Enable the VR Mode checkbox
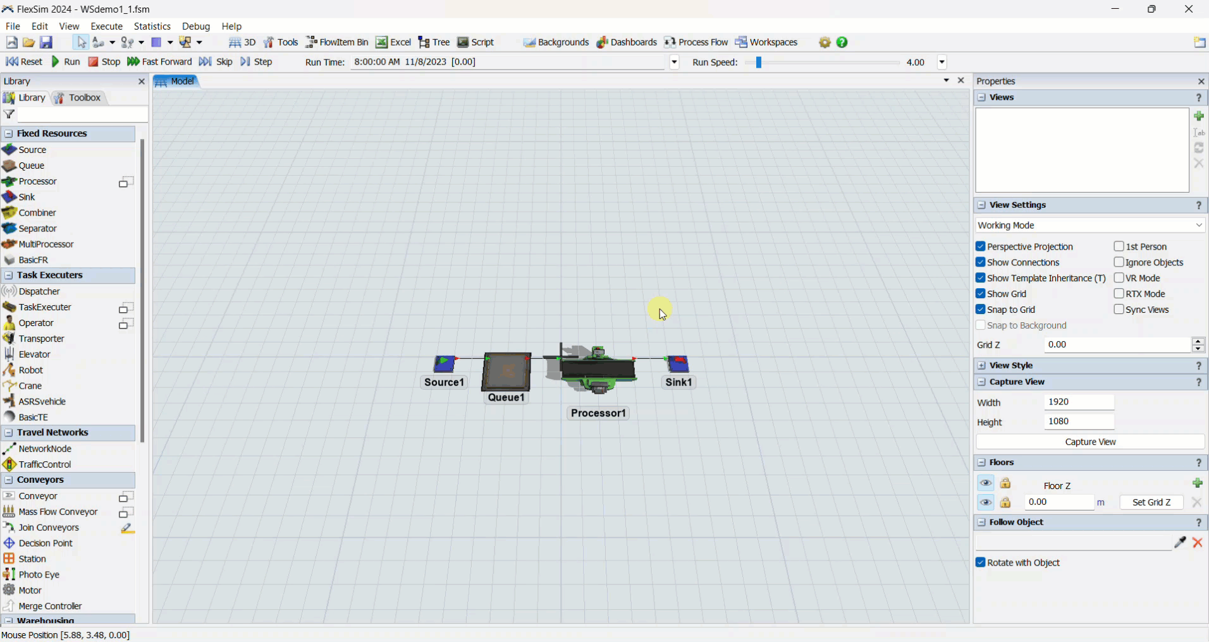 [1119, 278]
